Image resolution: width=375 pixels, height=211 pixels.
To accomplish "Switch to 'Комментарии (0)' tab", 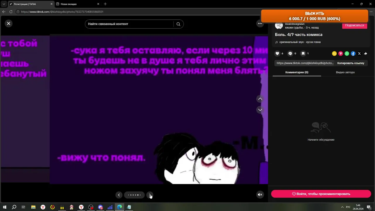I will [297, 72].
